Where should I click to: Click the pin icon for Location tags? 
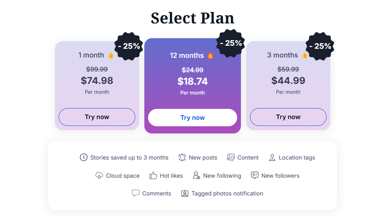click(x=272, y=157)
